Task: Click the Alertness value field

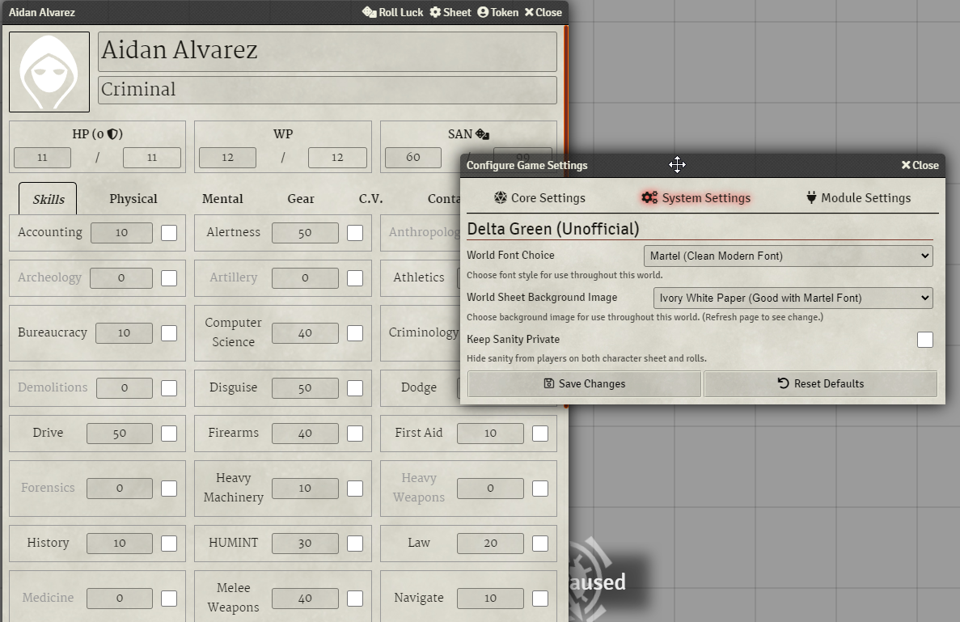Action: pyautogui.click(x=305, y=233)
